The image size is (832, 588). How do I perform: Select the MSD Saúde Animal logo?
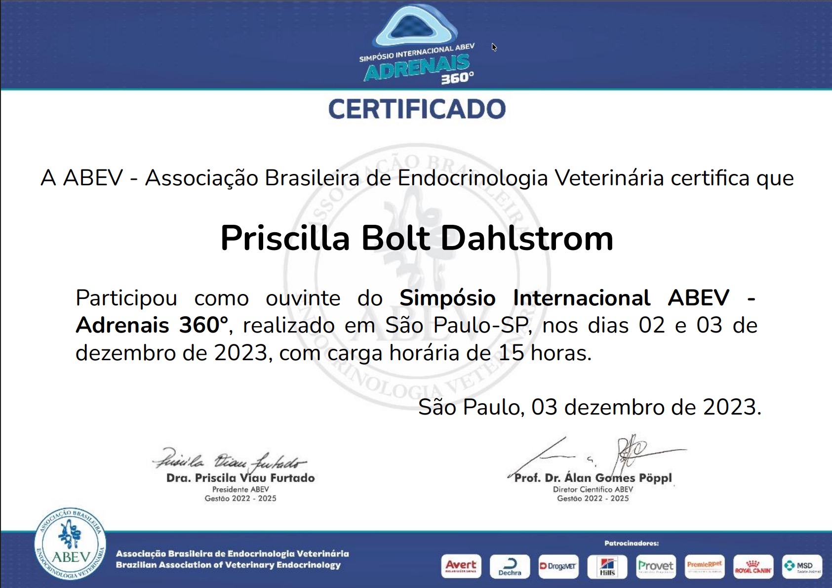801,566
